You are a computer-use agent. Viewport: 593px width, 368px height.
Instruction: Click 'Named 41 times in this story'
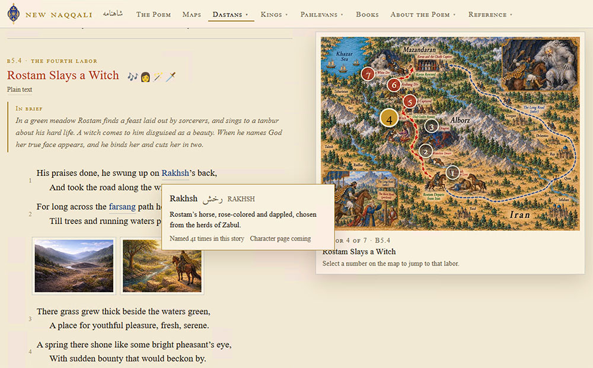click(x=207, y=239)
